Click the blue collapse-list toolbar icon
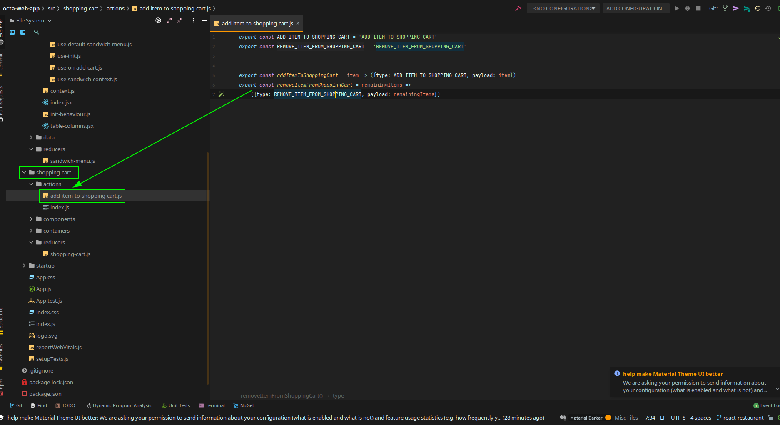The image size is (780, 425). tap(23, 32)
